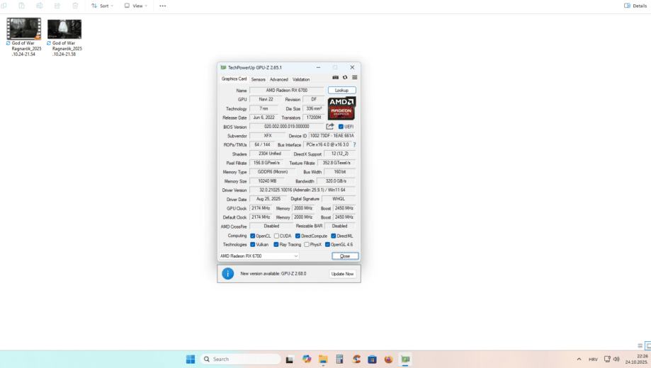Image resolution: width=651 pixels, height=368 pixels.
Task: Click the Close button in GPU-Z
Action: pos(345,256)
